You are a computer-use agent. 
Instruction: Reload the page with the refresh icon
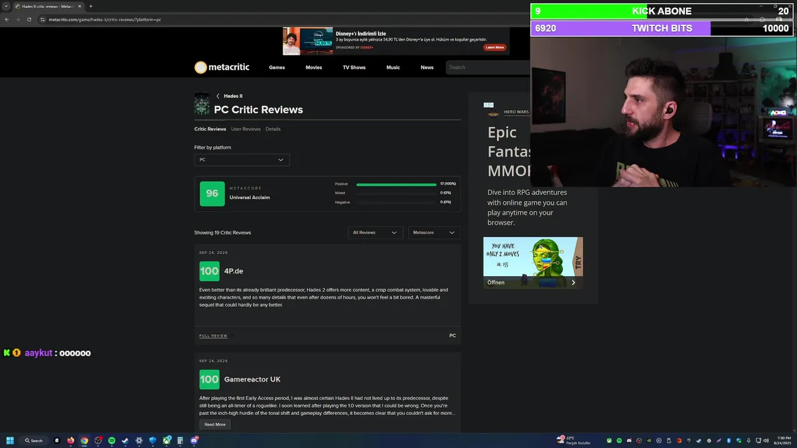(29, 19)
